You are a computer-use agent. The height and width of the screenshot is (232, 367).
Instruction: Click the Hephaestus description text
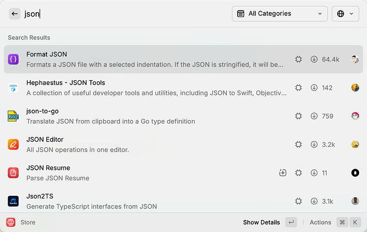[156, 93]
